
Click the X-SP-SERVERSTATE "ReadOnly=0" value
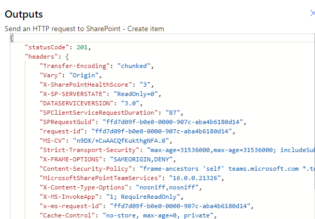click(x=138, y=94)
